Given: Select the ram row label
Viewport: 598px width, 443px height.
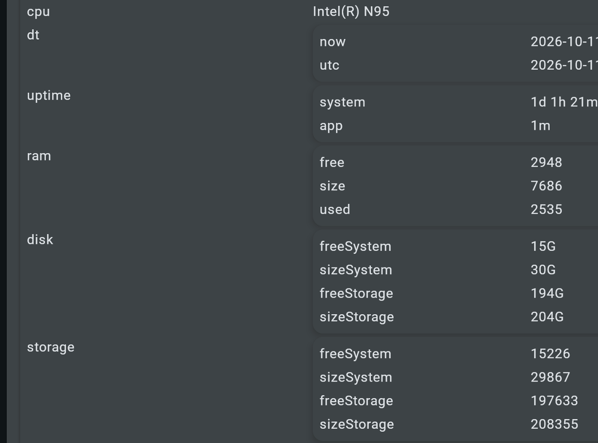Looking at the screenshot, I should [39, 156].
